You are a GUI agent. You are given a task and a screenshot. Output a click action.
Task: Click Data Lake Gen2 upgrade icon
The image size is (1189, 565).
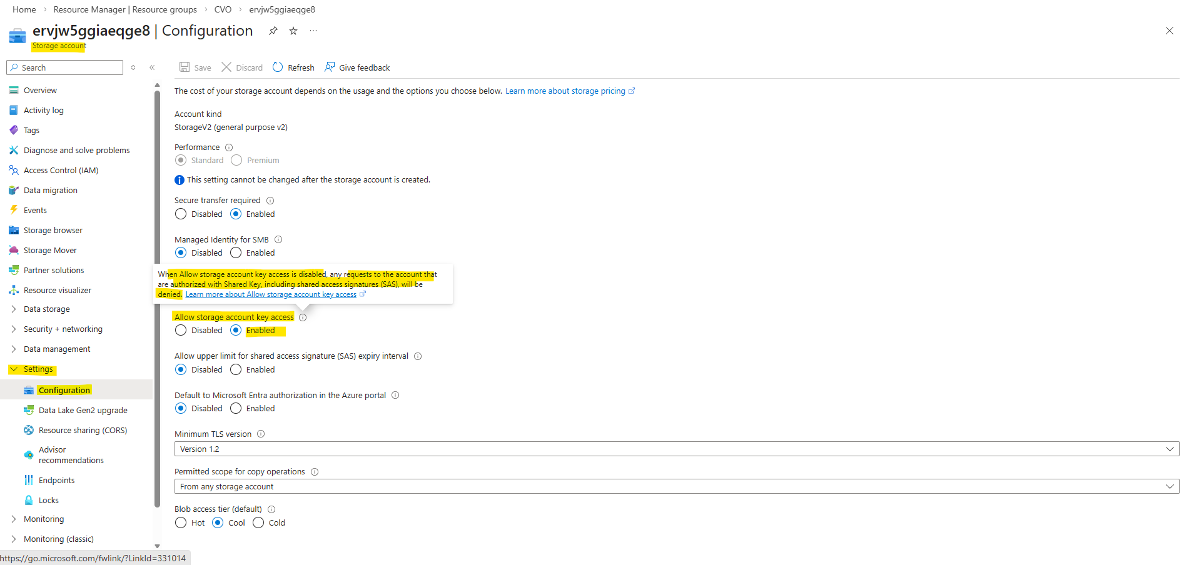coord(29,410)
